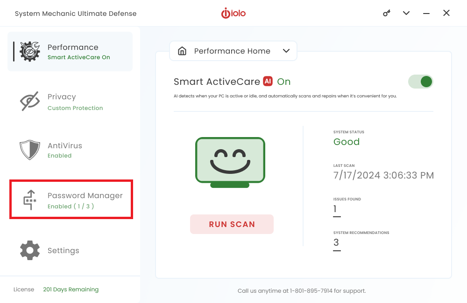Open the System Recommendations count 3
The image size is (467, 303).
pyautogui.click(x=336, y=242)
